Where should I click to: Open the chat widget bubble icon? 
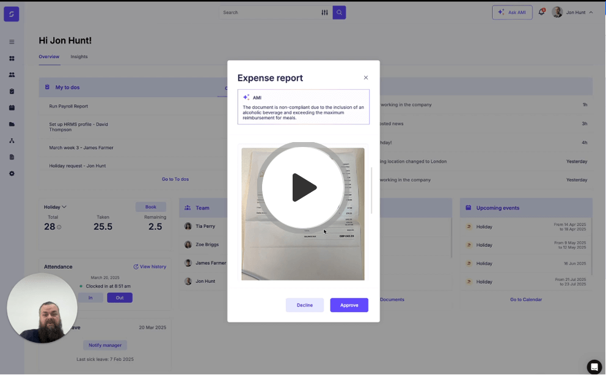coord(594,366)
